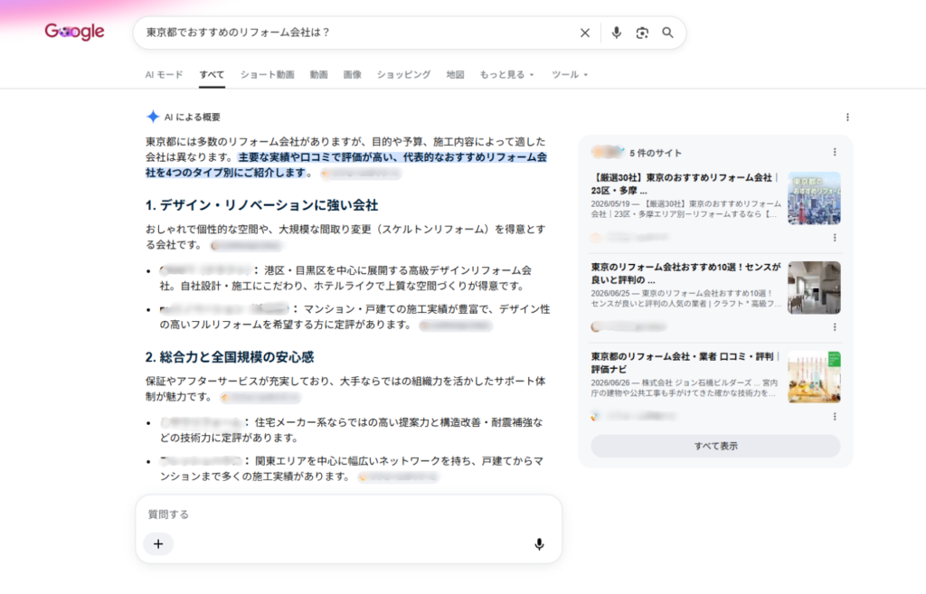Open more options for 10選 source
926x594 pixels.
tap(835, 326)
